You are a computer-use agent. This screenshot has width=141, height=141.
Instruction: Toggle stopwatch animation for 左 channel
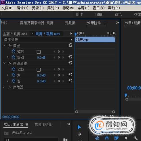point(14,75)
